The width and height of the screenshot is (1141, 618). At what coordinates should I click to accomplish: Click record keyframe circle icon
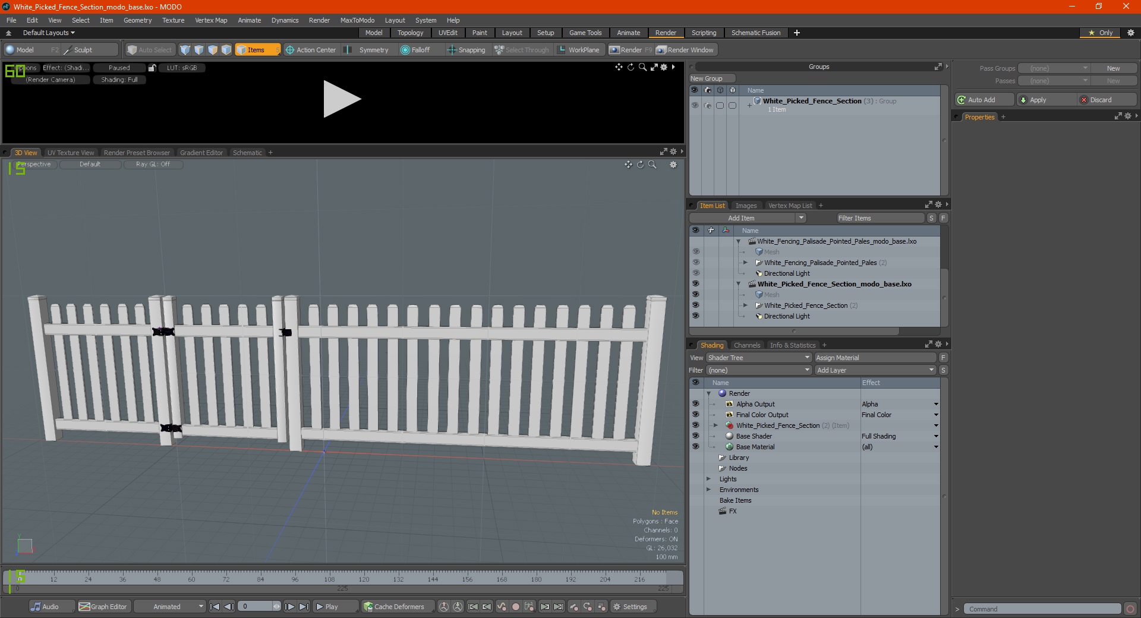click(516, 607)
